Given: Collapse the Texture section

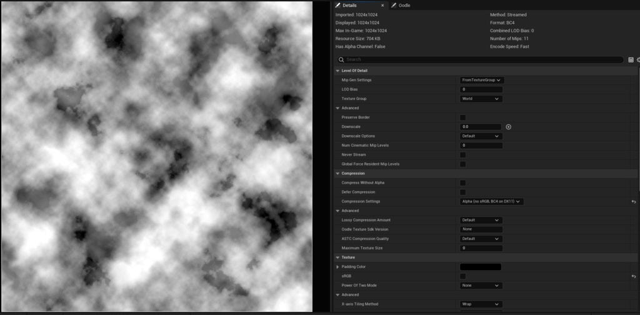Looking at the screenshot, I should pos(337,257).
